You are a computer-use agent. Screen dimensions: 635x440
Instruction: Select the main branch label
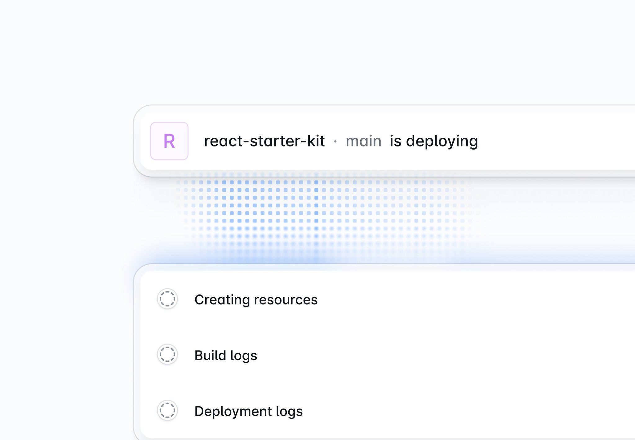click(x=363, y=141)
